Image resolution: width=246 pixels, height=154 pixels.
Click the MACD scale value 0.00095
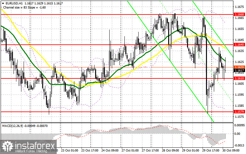(x=239, y=125)
